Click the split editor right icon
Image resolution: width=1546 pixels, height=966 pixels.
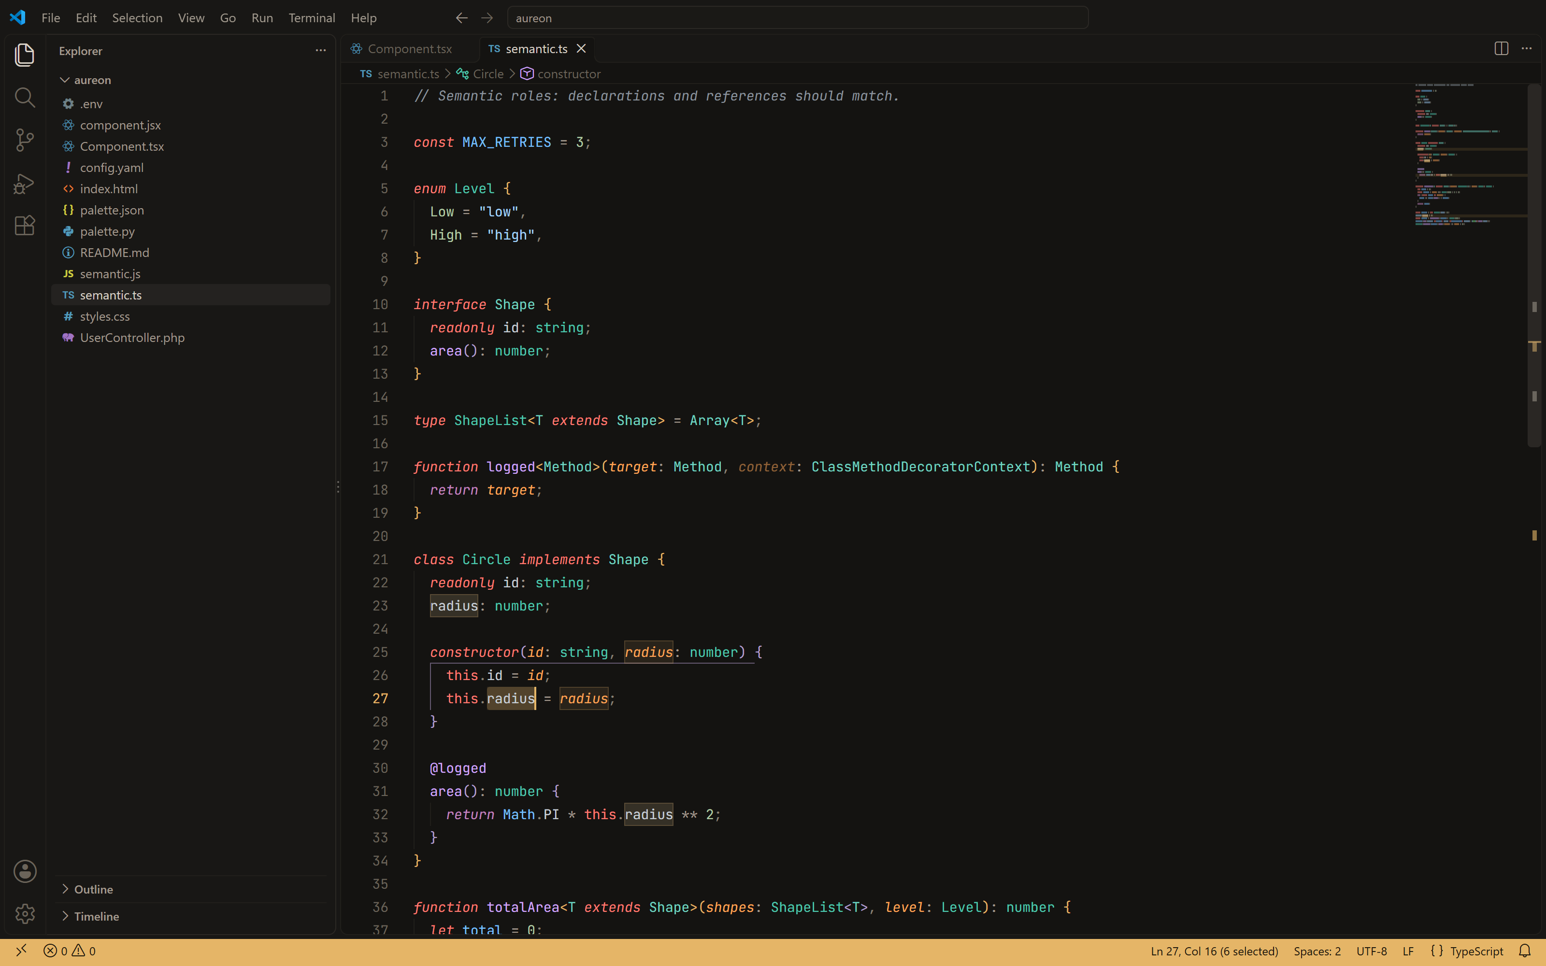coord(1501,49)
